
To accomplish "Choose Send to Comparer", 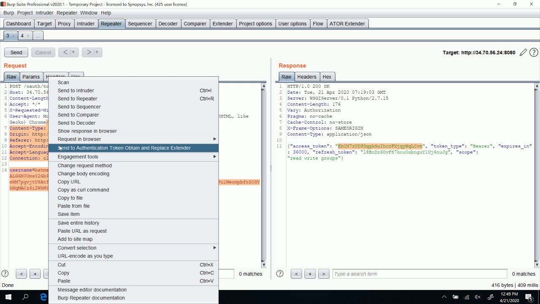I will [134, 115].
